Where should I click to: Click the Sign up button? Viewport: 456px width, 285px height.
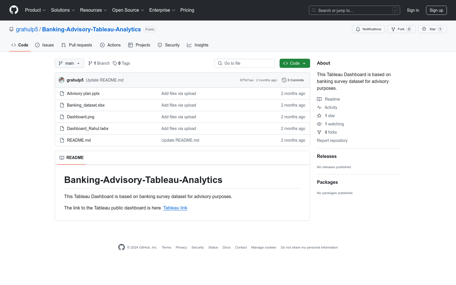[436, 10]
